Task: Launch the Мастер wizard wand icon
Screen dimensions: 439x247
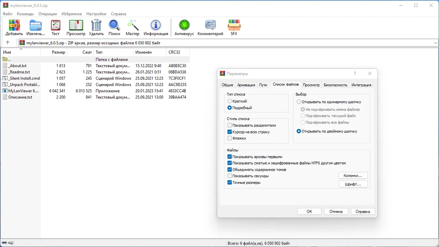Action: click(132, 25)
